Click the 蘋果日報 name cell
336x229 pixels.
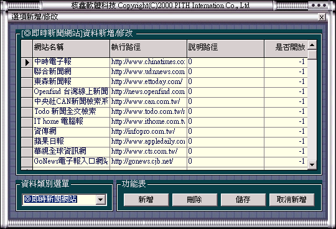coord(71,142)
